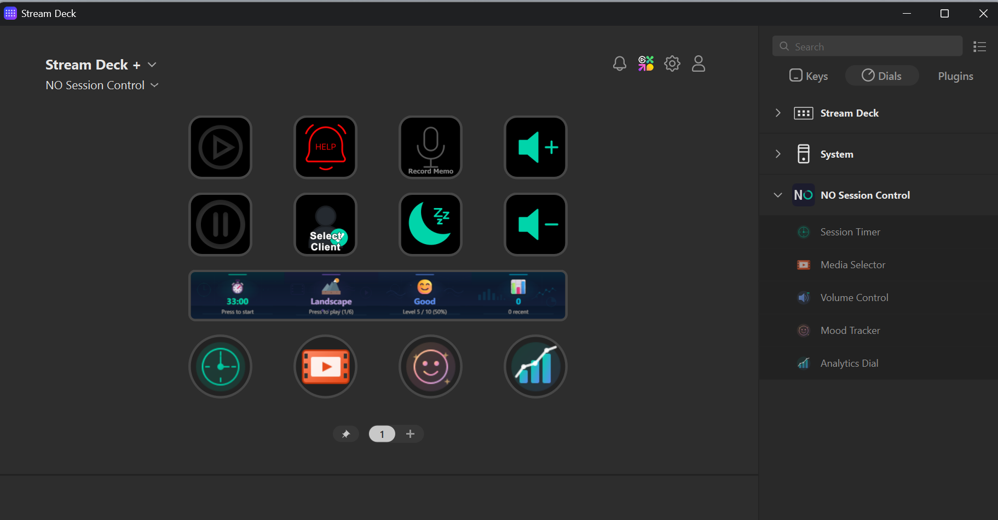The image size is (998, 520).
Task: Click the volume up key
Action: (x=535, y=147)
